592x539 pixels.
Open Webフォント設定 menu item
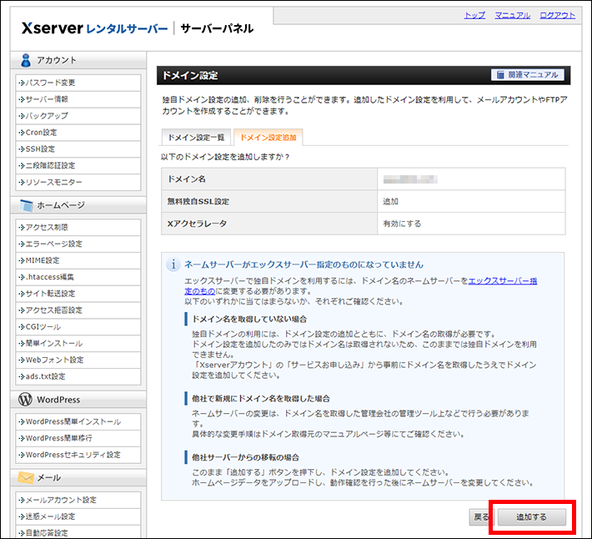click(x=78, y=360)
